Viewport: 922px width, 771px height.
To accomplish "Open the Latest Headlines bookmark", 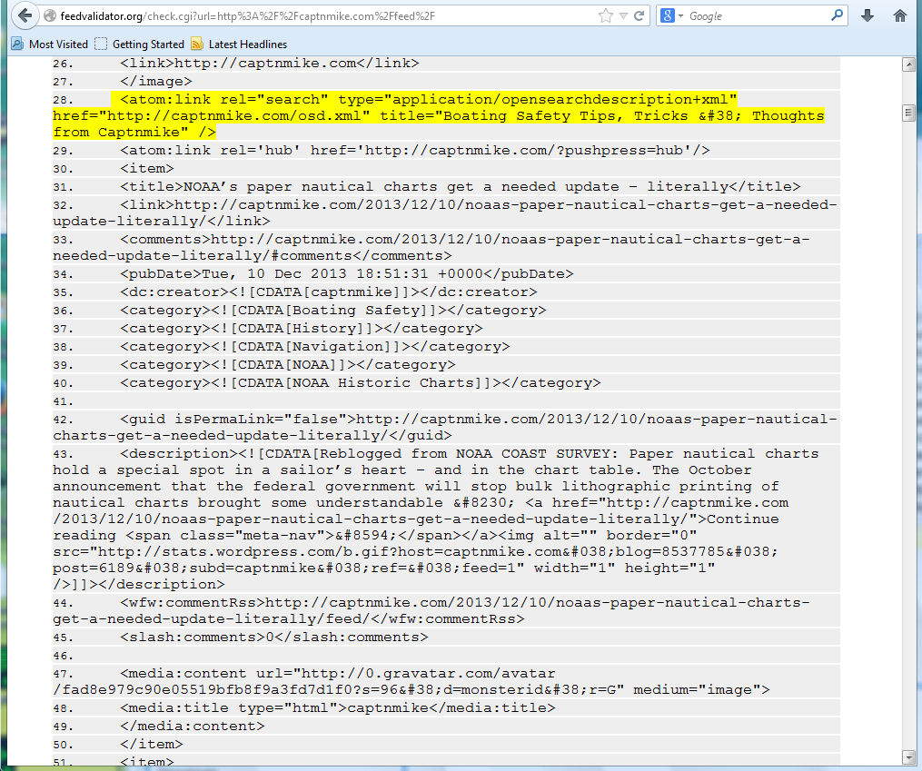I will tap(247, 44).
